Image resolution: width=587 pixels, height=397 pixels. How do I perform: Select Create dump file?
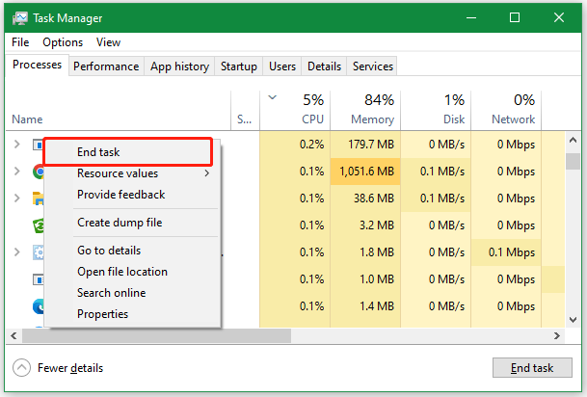pyautogui.click(x=132, y=223)
